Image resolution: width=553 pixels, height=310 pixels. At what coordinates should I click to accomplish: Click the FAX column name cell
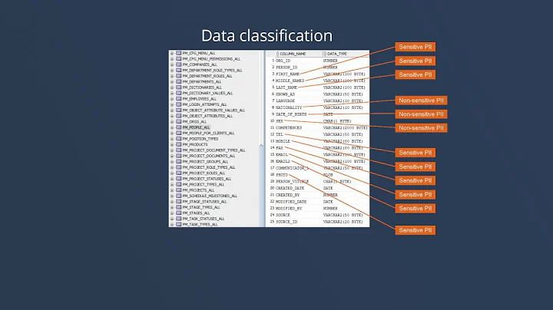(x=280, y=148)
